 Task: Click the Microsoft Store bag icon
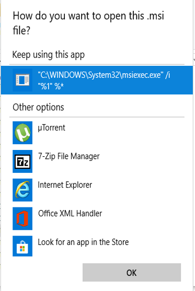point(22,246)
